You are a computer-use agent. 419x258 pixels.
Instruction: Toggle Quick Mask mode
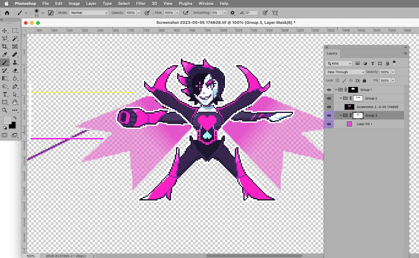tap(5, 135)
